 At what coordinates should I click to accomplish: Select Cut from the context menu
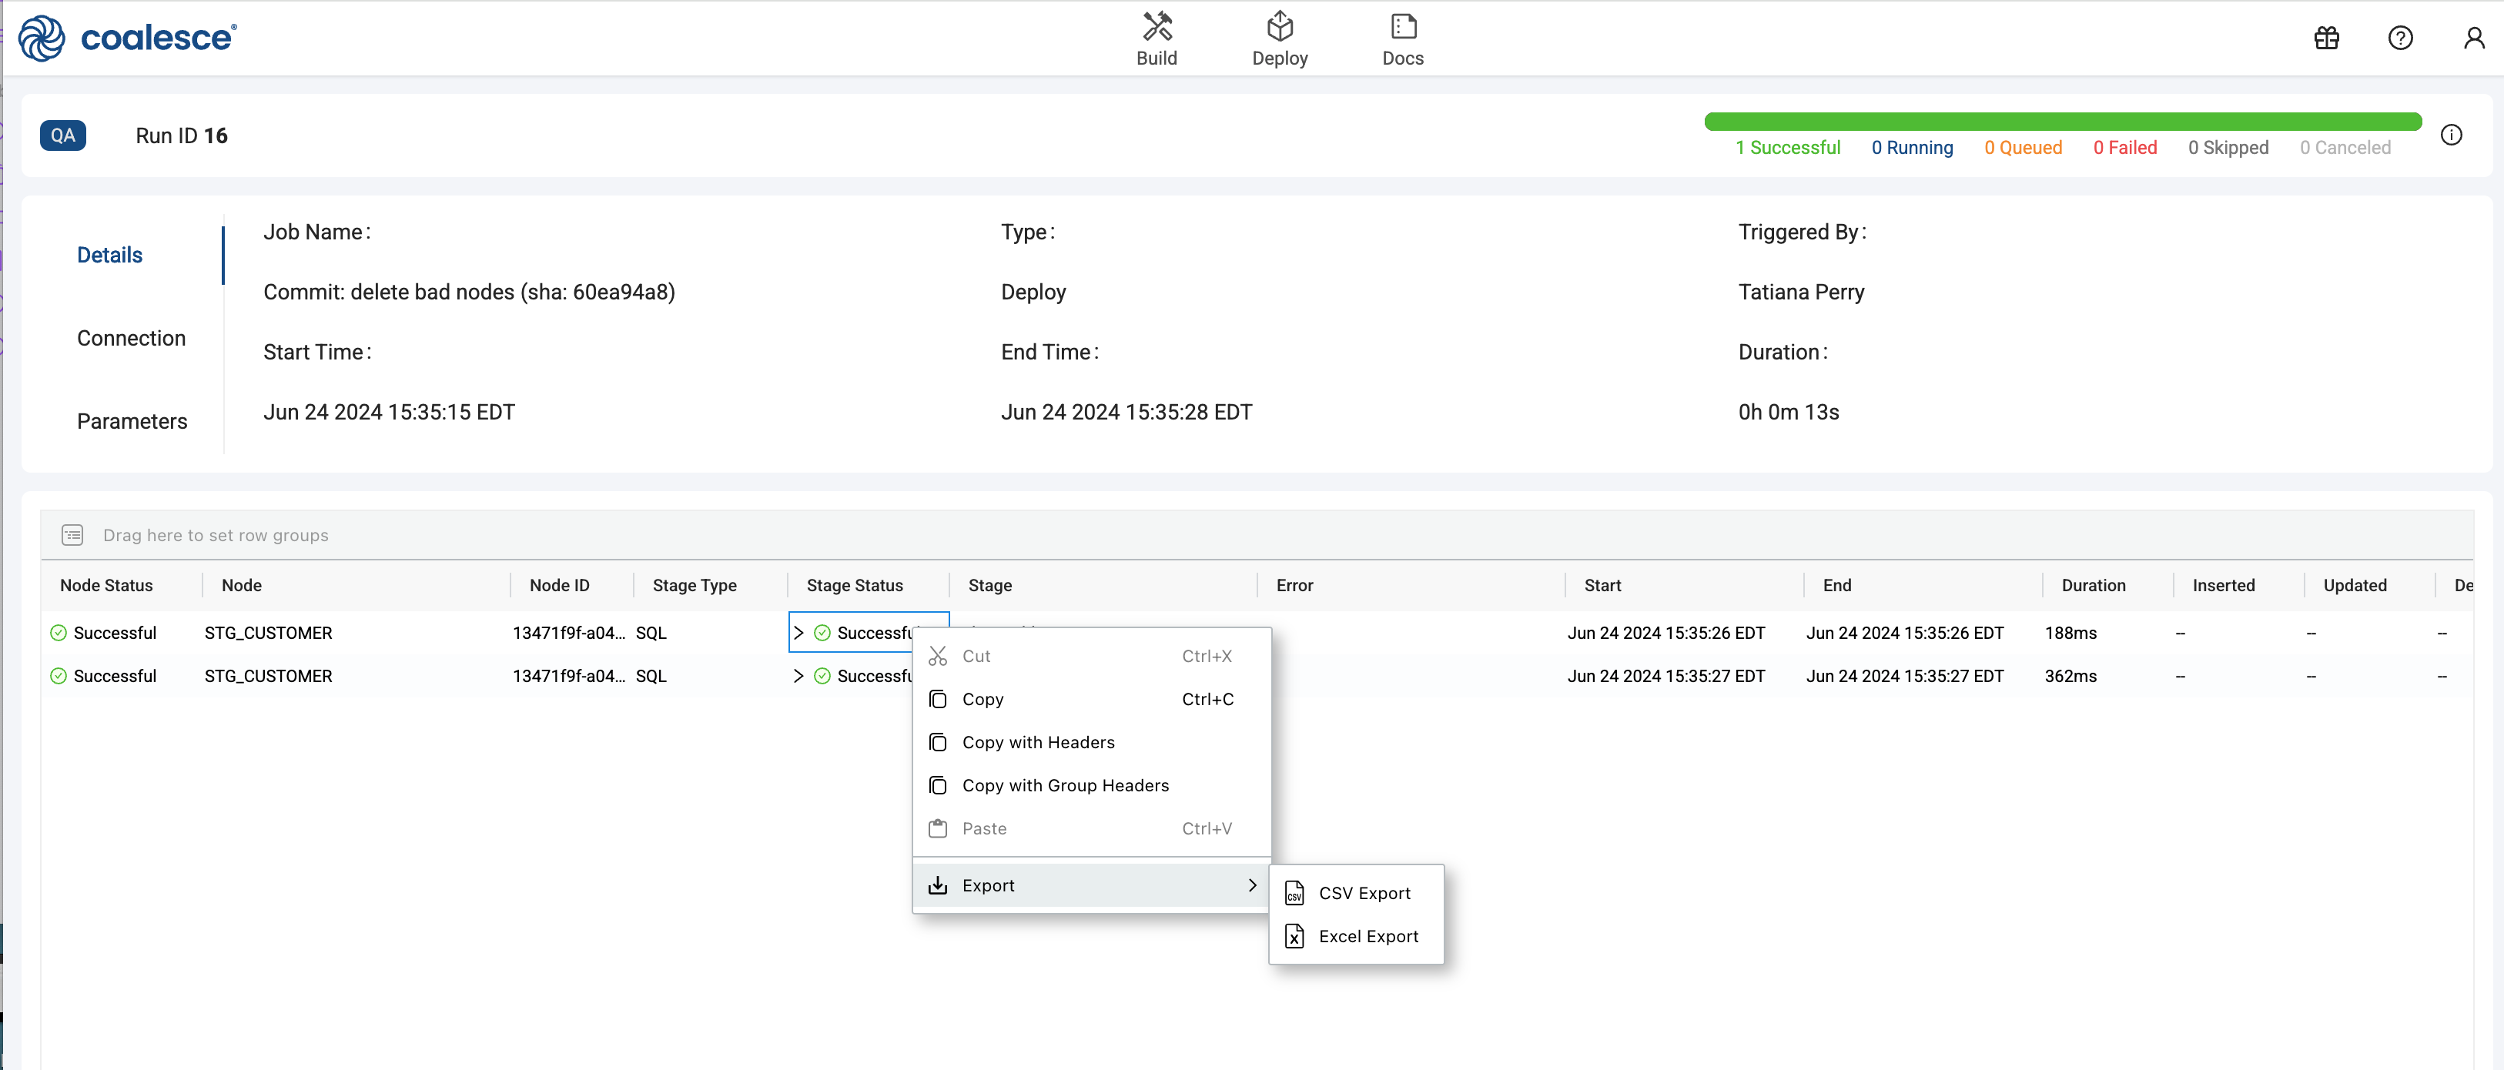1090,656
